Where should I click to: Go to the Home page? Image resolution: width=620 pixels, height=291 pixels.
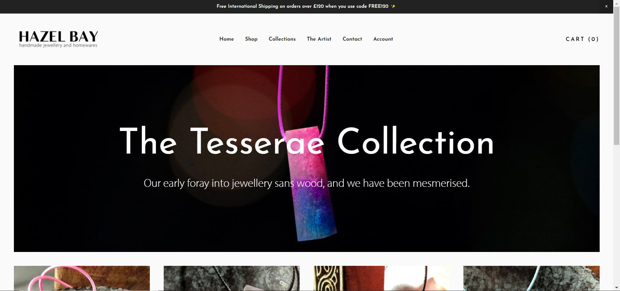[226, 39]
